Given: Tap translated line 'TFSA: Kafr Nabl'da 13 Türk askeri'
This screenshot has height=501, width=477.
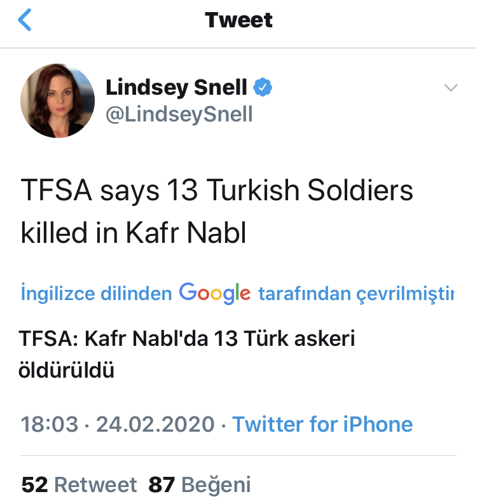Looking at the screenshot, I should pyautogui.click(x=188, y=338).
